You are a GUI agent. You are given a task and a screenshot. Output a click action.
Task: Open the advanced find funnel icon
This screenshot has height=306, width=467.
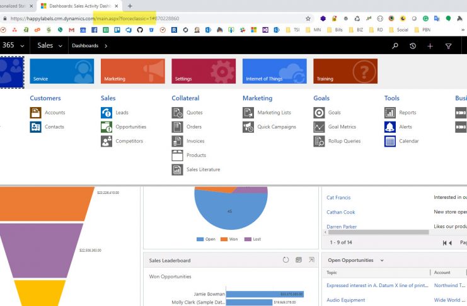click(448, 46)
